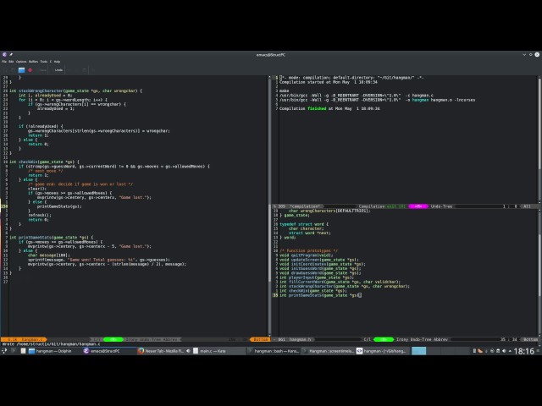Screen dimensions: 542x406
Task: Click the orange Bottom indicator in left mode line
Action: point(260,339)
